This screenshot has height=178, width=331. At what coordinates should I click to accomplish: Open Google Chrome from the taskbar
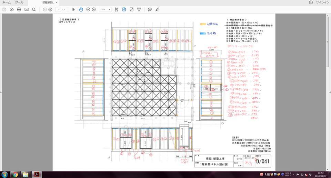coord(15,175)
